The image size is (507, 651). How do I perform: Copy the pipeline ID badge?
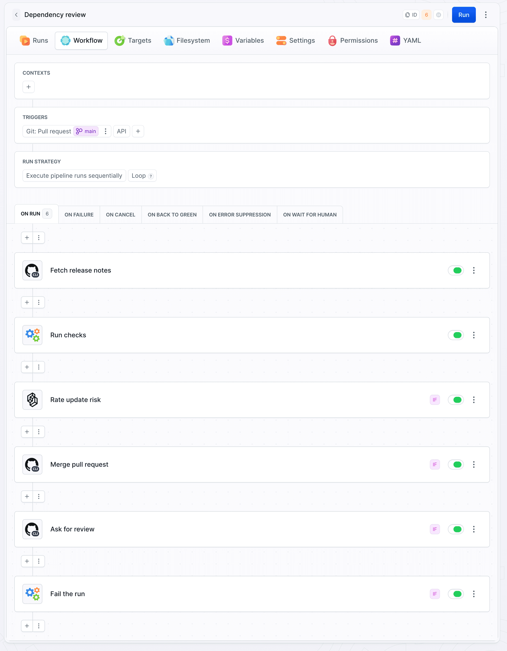[x=411, y=15]
